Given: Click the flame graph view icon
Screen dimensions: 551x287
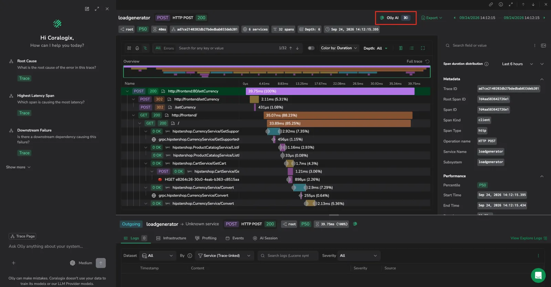Looking at the screenshot, I should 137,48.
